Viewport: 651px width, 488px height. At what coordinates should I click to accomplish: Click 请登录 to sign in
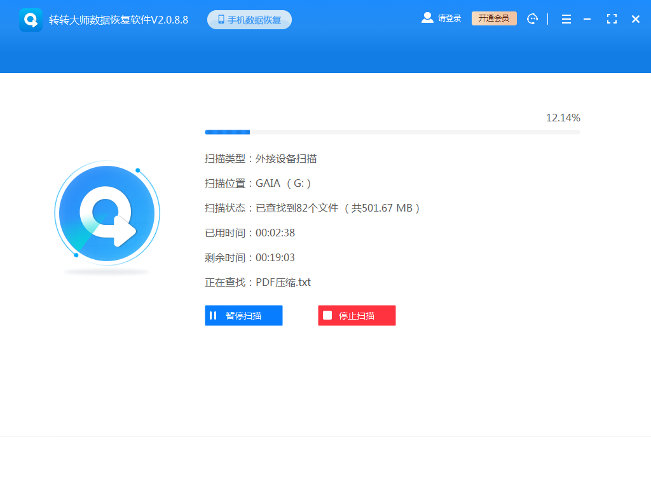pos(449,18)
